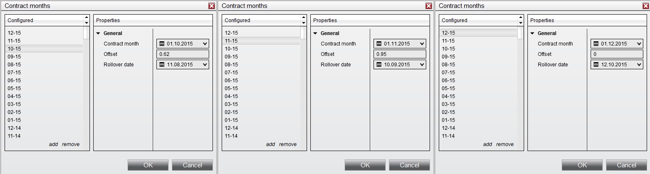
Task: Open dropdown arrow of the 11.08.2015 rollover date
Action: click(205, 65)
